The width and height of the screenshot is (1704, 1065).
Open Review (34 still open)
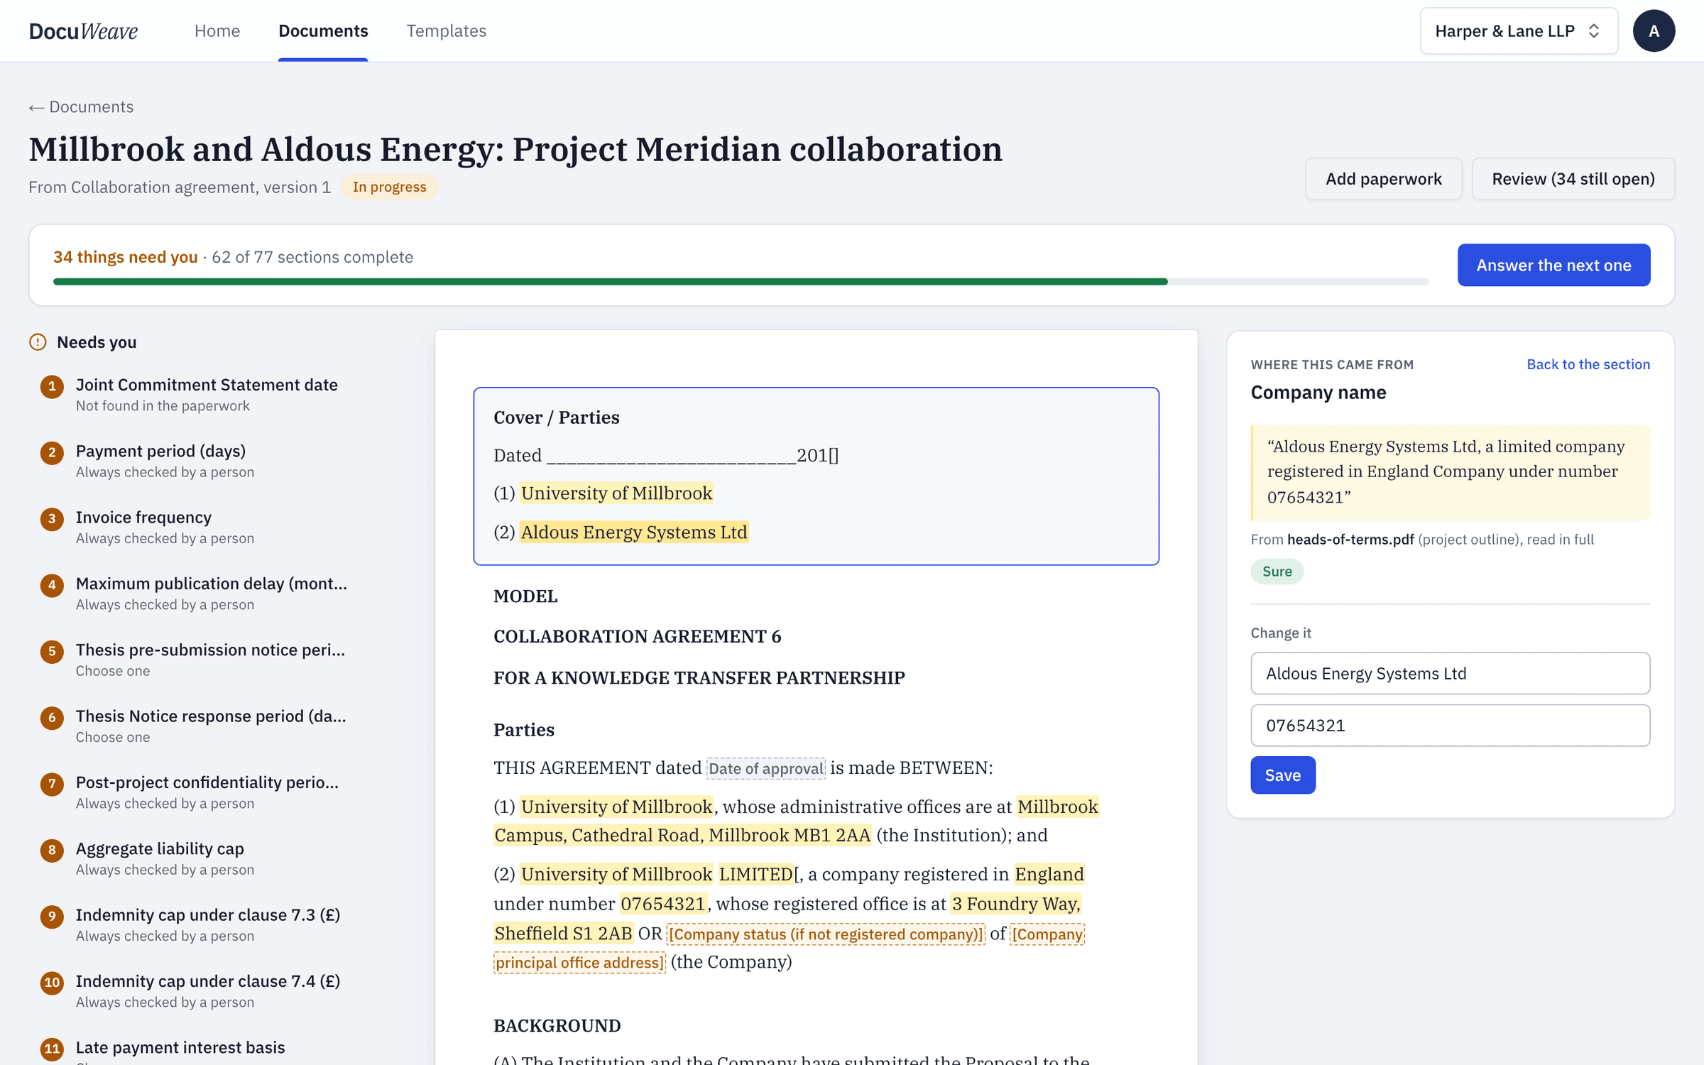pos(1573,179)
